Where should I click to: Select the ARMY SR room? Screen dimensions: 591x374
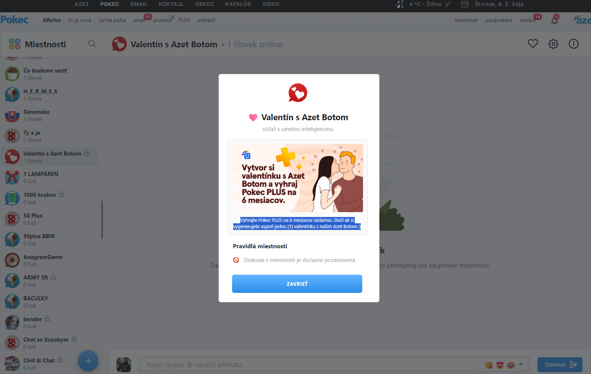point(49,281)
